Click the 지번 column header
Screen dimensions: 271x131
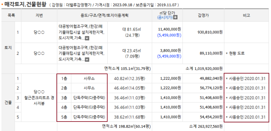point(39,15)
